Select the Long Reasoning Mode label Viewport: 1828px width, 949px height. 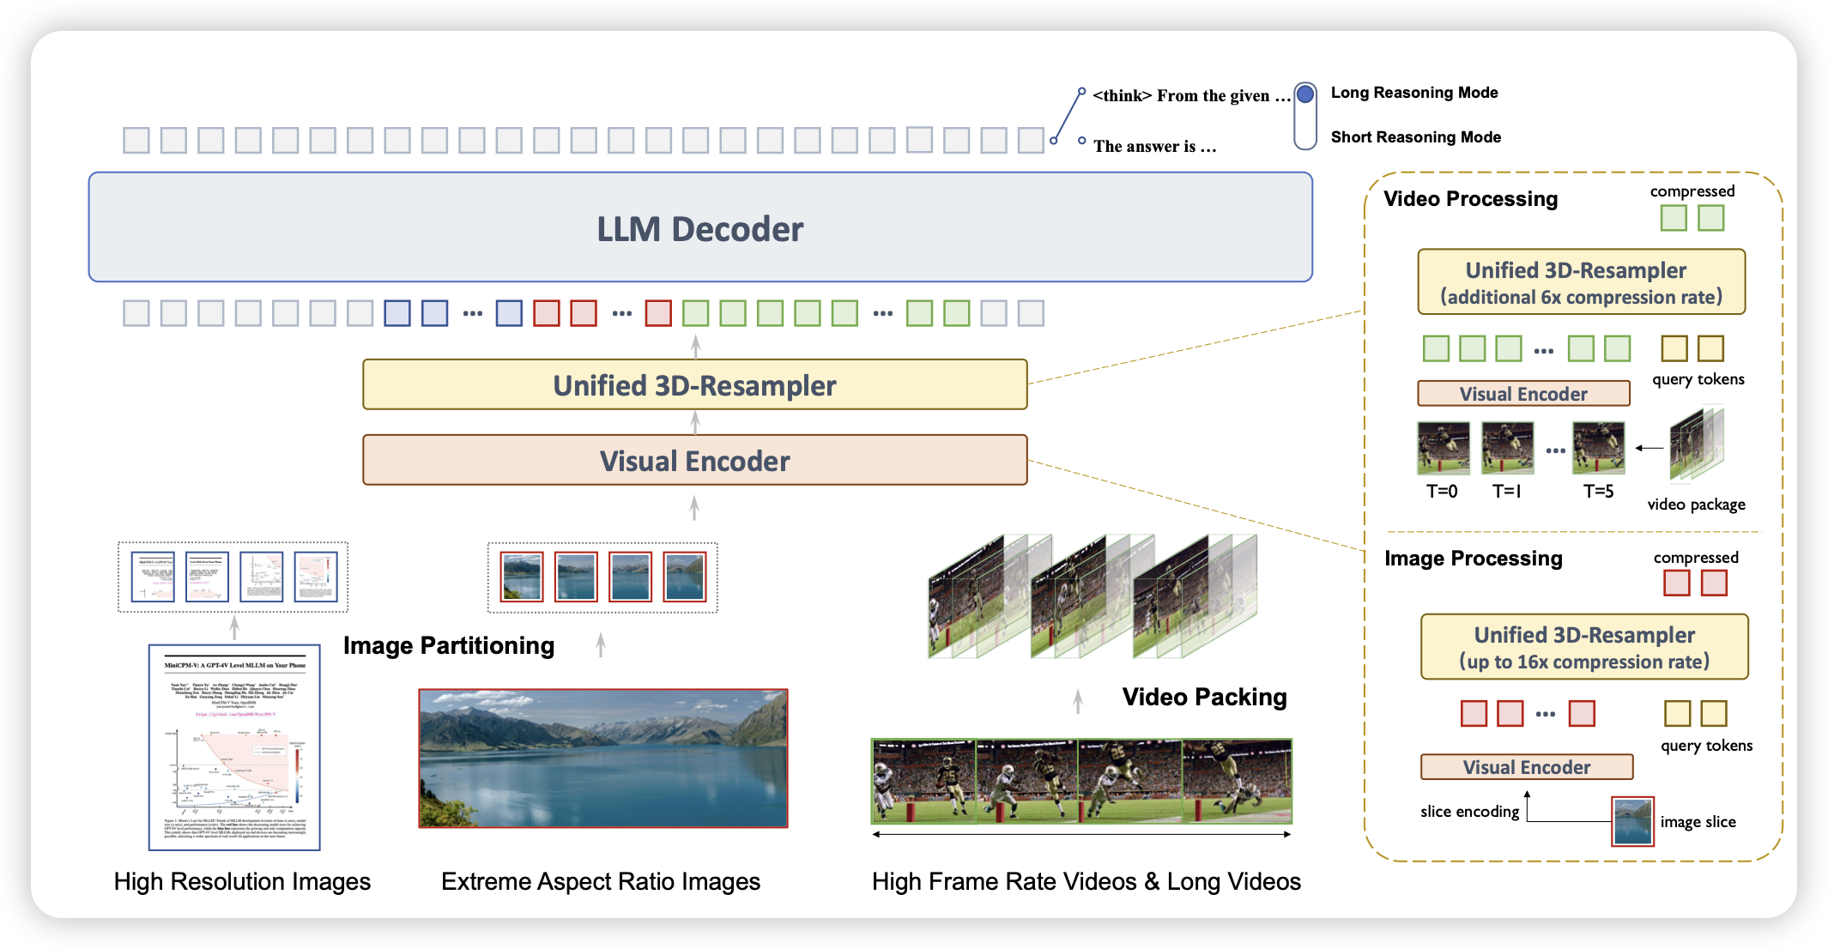(x=1413, y=93)
